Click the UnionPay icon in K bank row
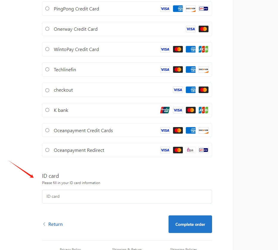 (x=165, y=110)
